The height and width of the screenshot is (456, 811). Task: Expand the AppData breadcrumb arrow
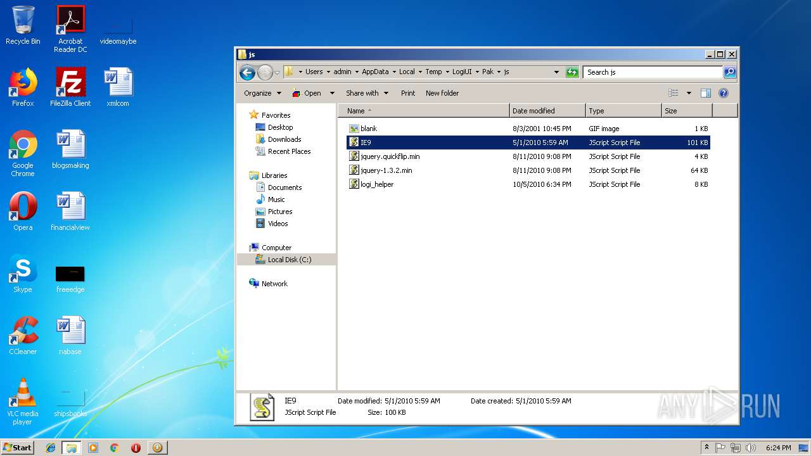pyautogui.click(x=393, y=72)
